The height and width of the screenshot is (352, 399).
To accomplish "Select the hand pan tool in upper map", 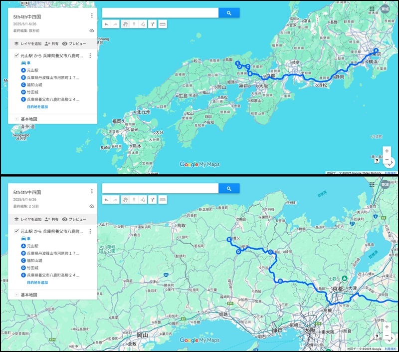I will click(125, 24).
